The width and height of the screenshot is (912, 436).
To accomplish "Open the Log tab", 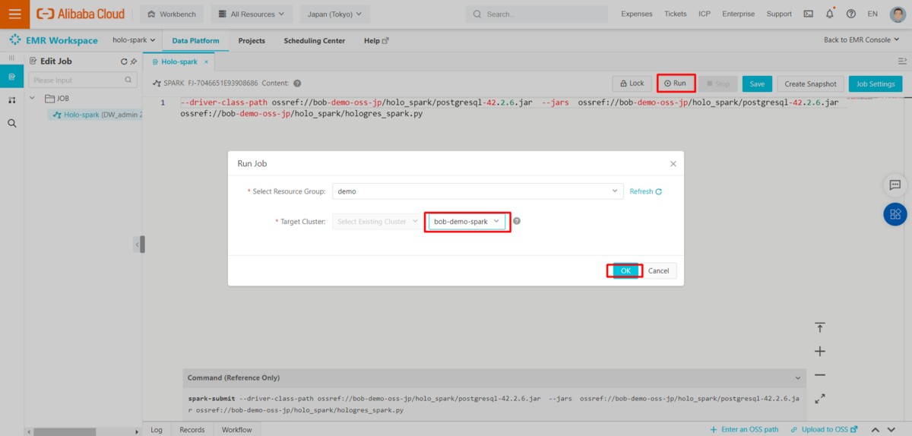I will pyautogui.click(x=156, y=430).
